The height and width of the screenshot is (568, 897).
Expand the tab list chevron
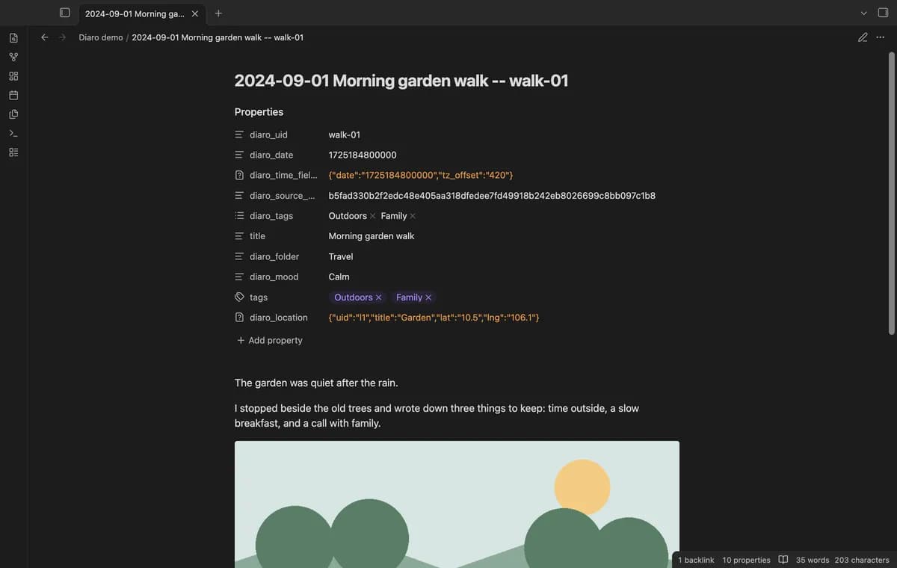click(x=863, y=13)
